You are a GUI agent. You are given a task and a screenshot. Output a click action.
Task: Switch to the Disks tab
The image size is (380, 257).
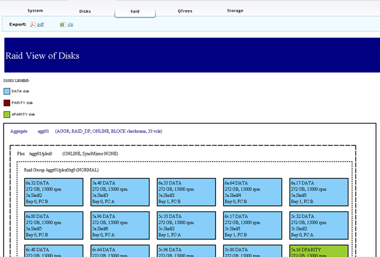[x=85, y=11]
